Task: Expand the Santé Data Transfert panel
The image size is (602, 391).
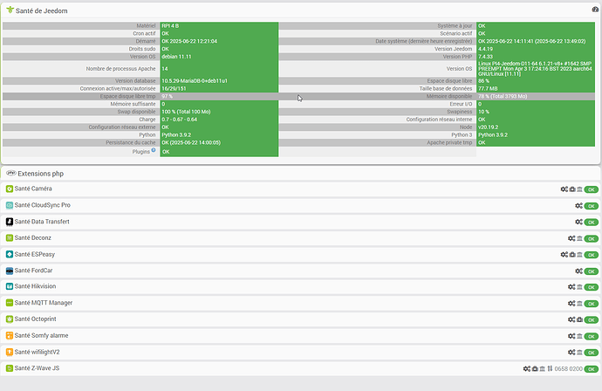Action: coord(42,222)
